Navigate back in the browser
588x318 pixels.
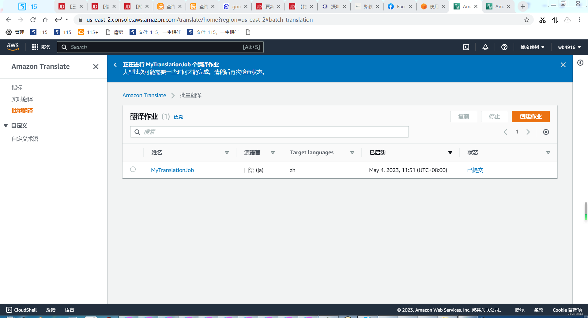[8, 20]
